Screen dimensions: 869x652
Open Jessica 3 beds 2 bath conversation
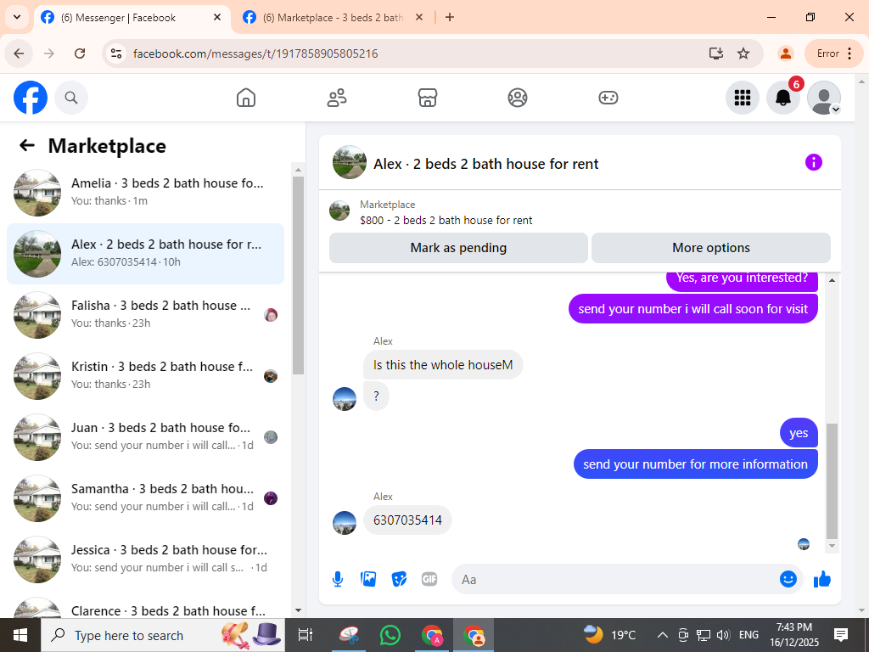click(145, 559)
